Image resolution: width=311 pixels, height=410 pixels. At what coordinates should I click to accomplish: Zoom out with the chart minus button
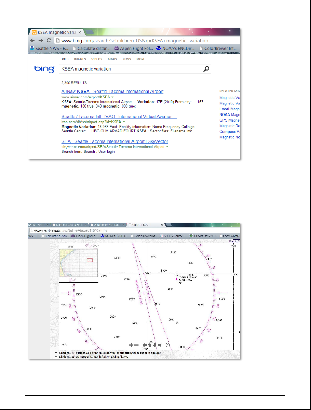click(x=136, y=345)
